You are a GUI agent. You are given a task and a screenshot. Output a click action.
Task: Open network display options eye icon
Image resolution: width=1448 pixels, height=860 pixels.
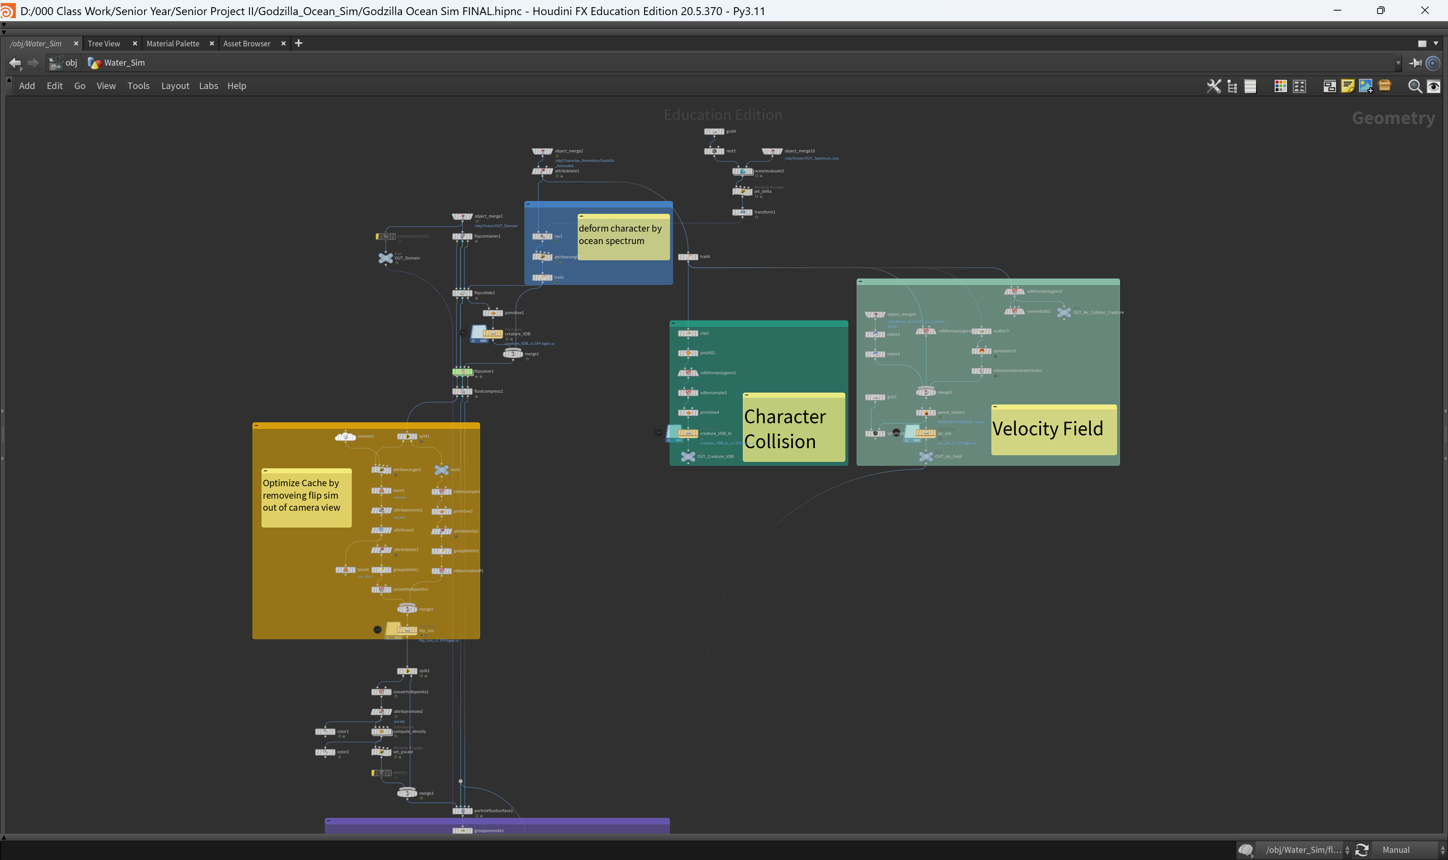pyautogui.click(x=1434, y=86)
